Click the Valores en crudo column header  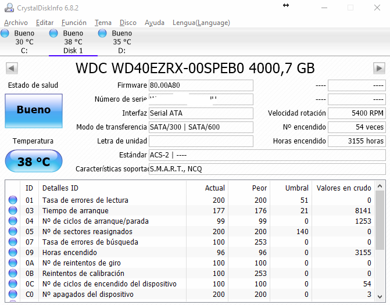click(x=344, y=188)
